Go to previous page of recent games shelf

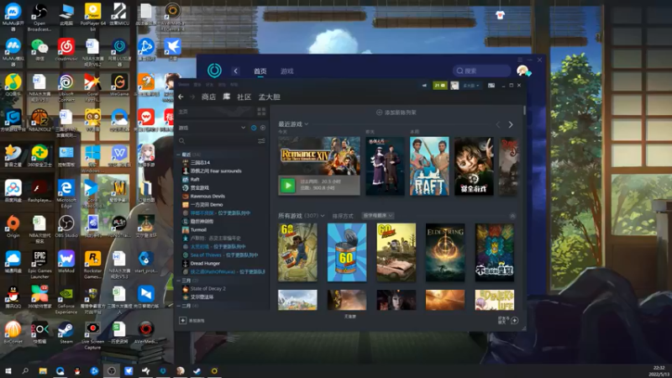(x=498, y=124)
